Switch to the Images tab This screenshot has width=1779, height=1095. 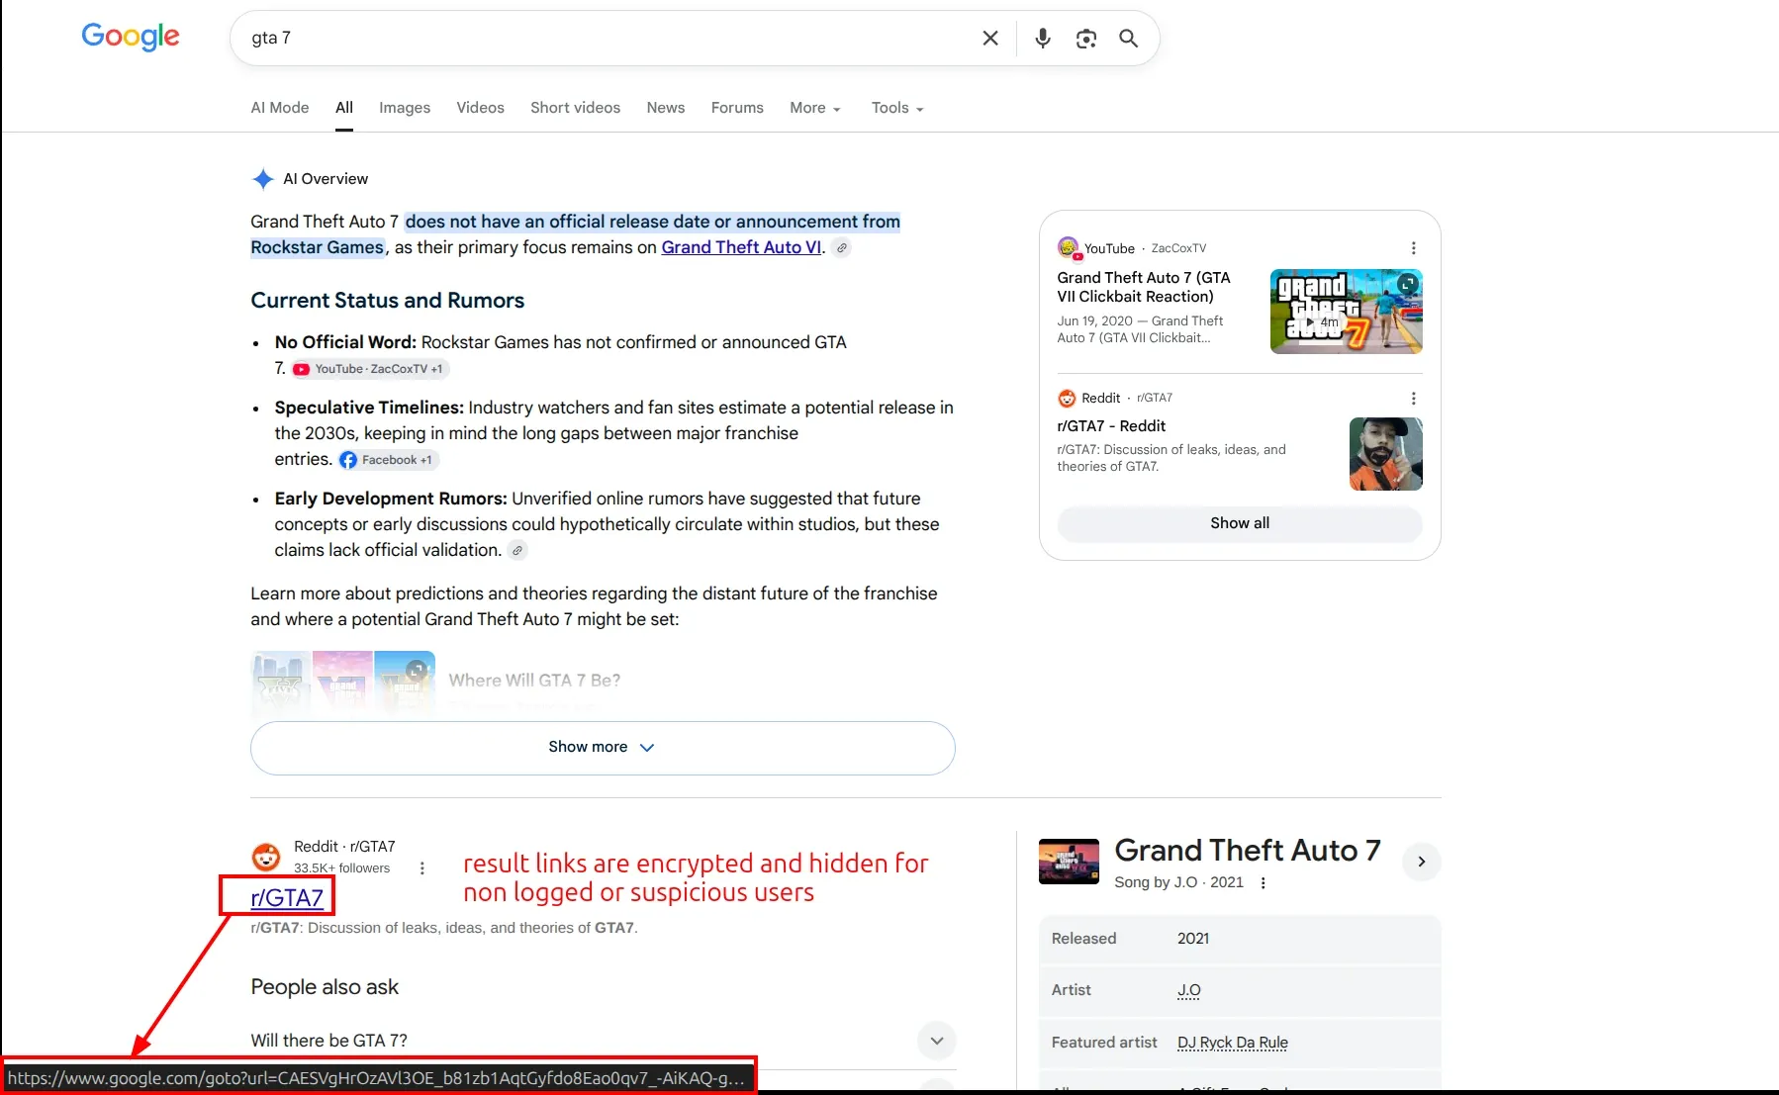tap(405, 108)
